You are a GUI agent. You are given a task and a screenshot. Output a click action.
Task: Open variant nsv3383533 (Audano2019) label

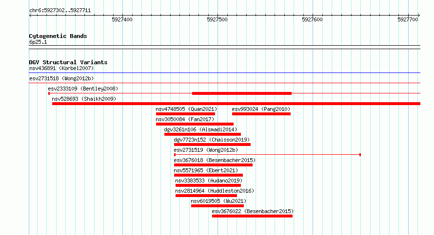[209, 181]
